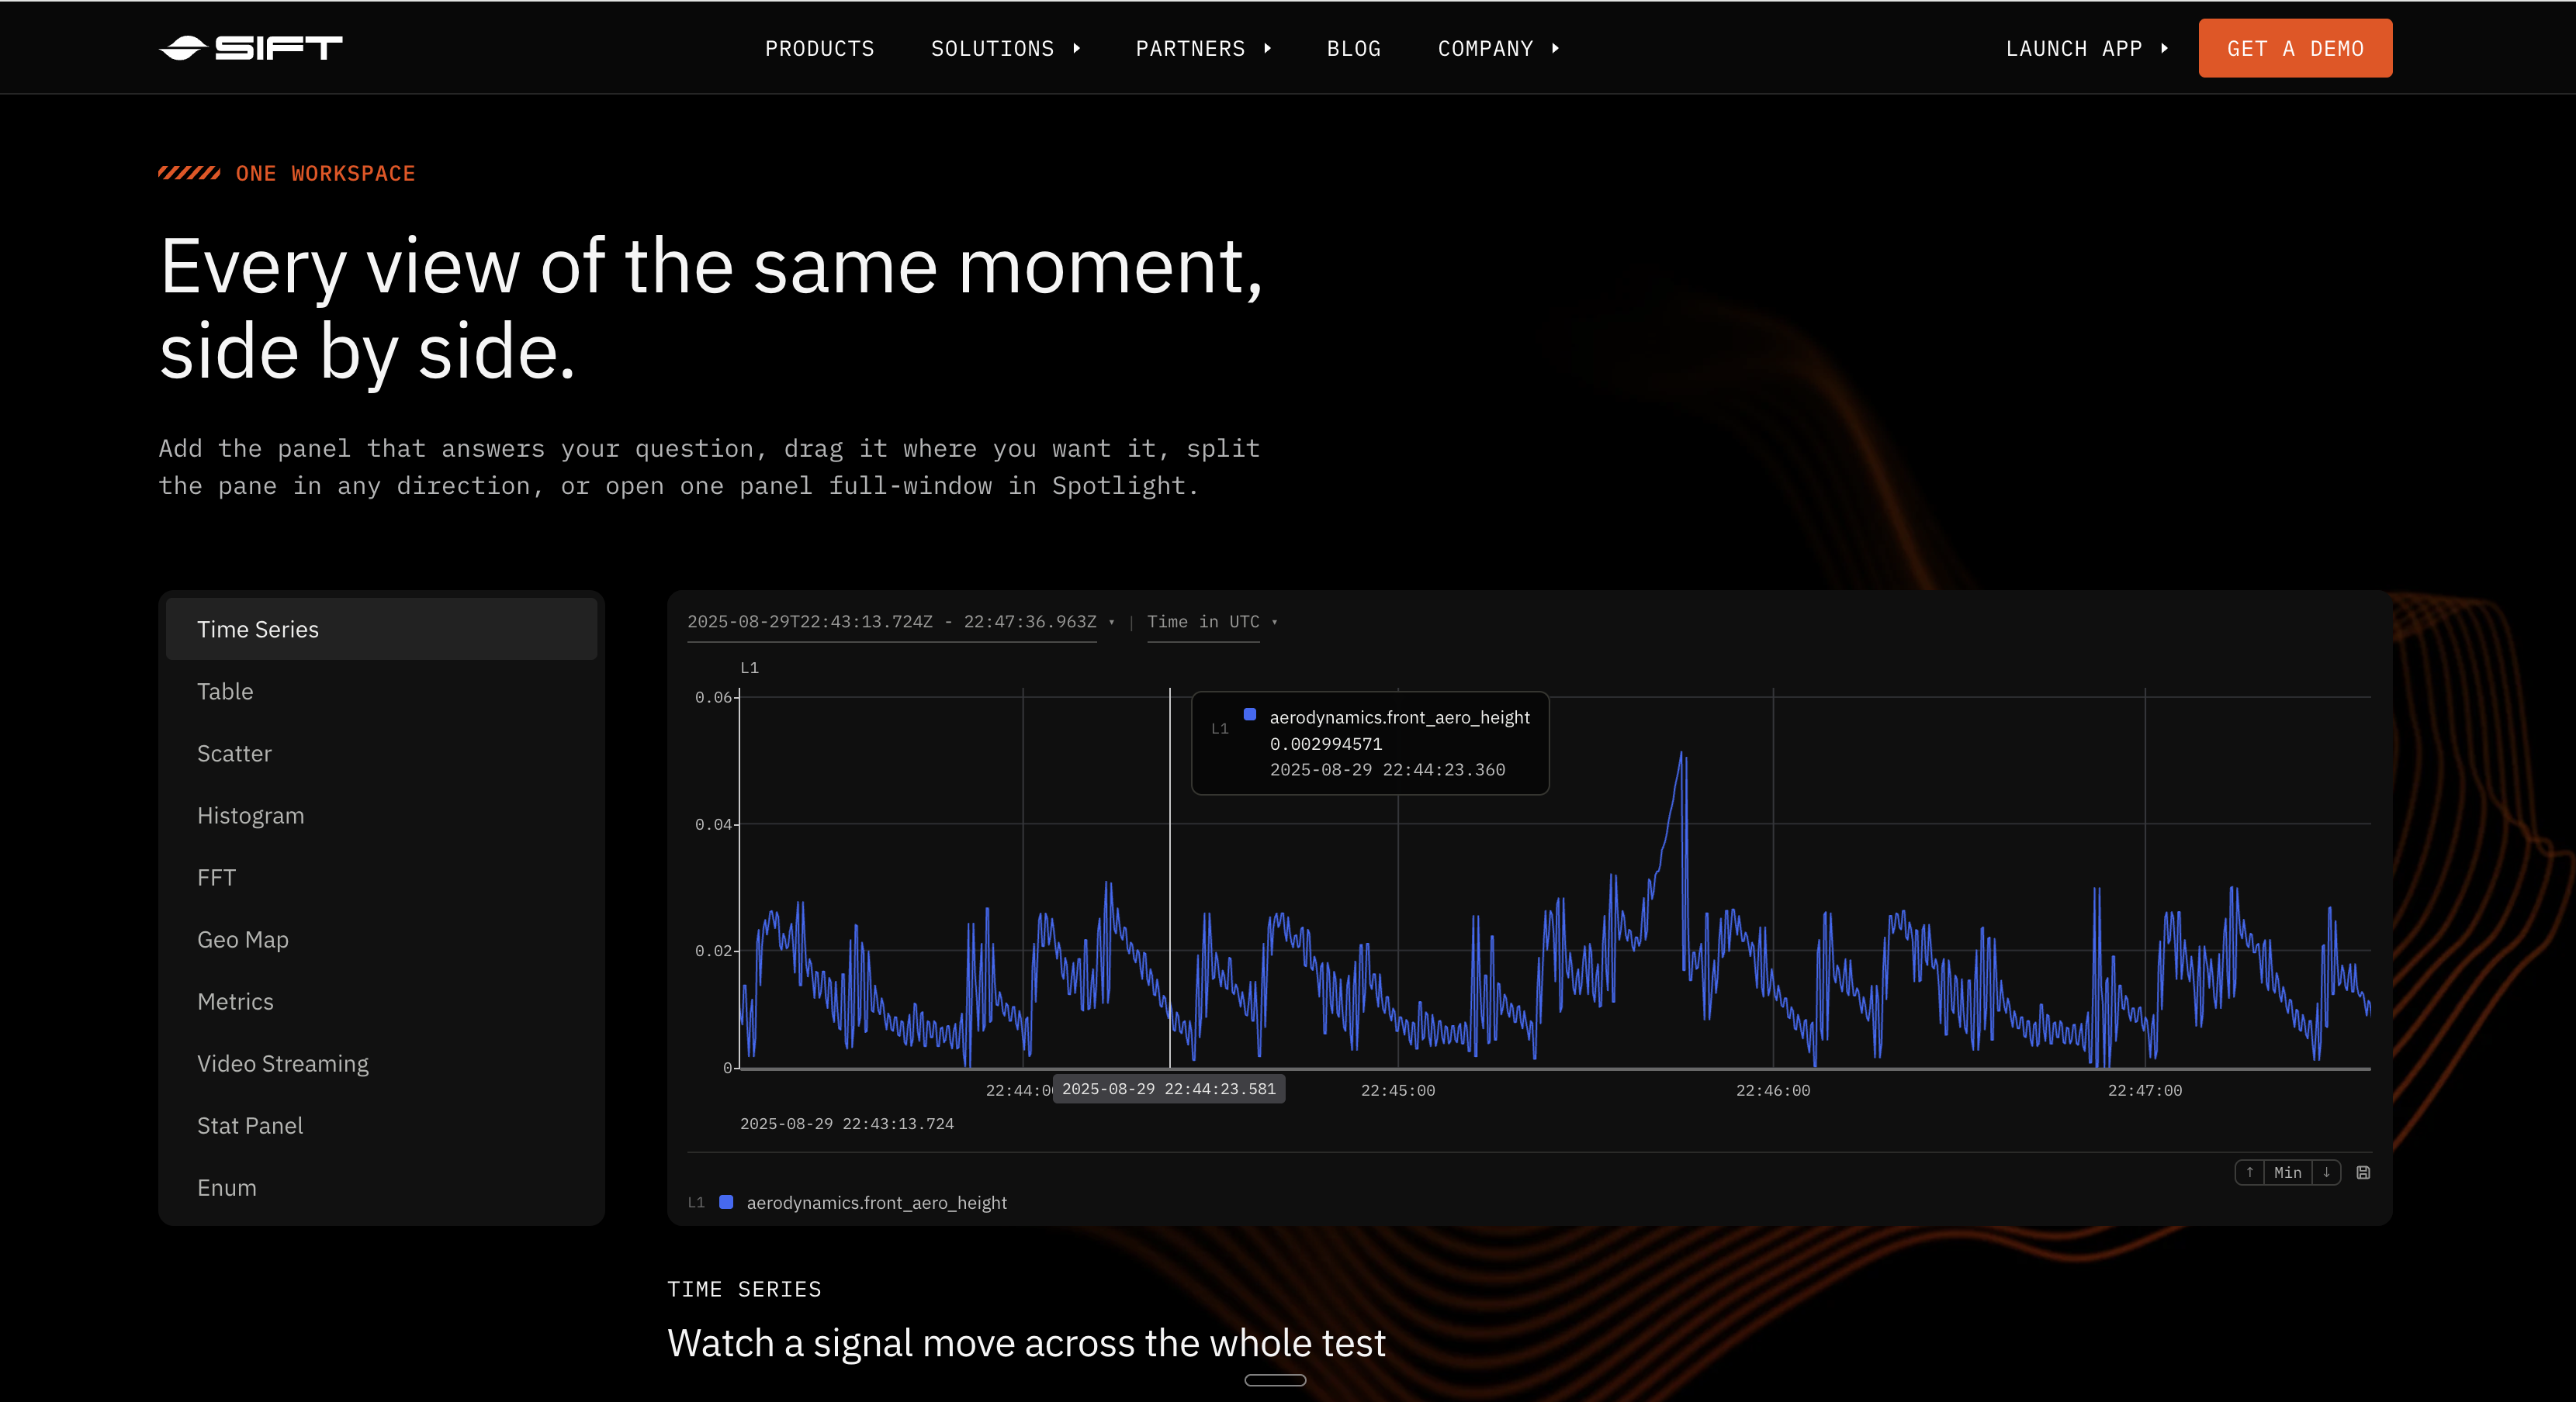
Task: Switch to the Enum panel tab
Action: click(x=381, y=1187)
